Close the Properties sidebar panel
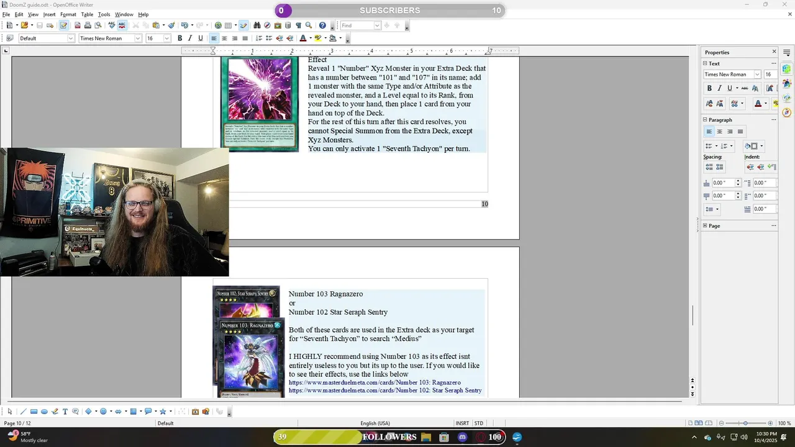Viewport: 795px width, 447px height. [774, 52]
